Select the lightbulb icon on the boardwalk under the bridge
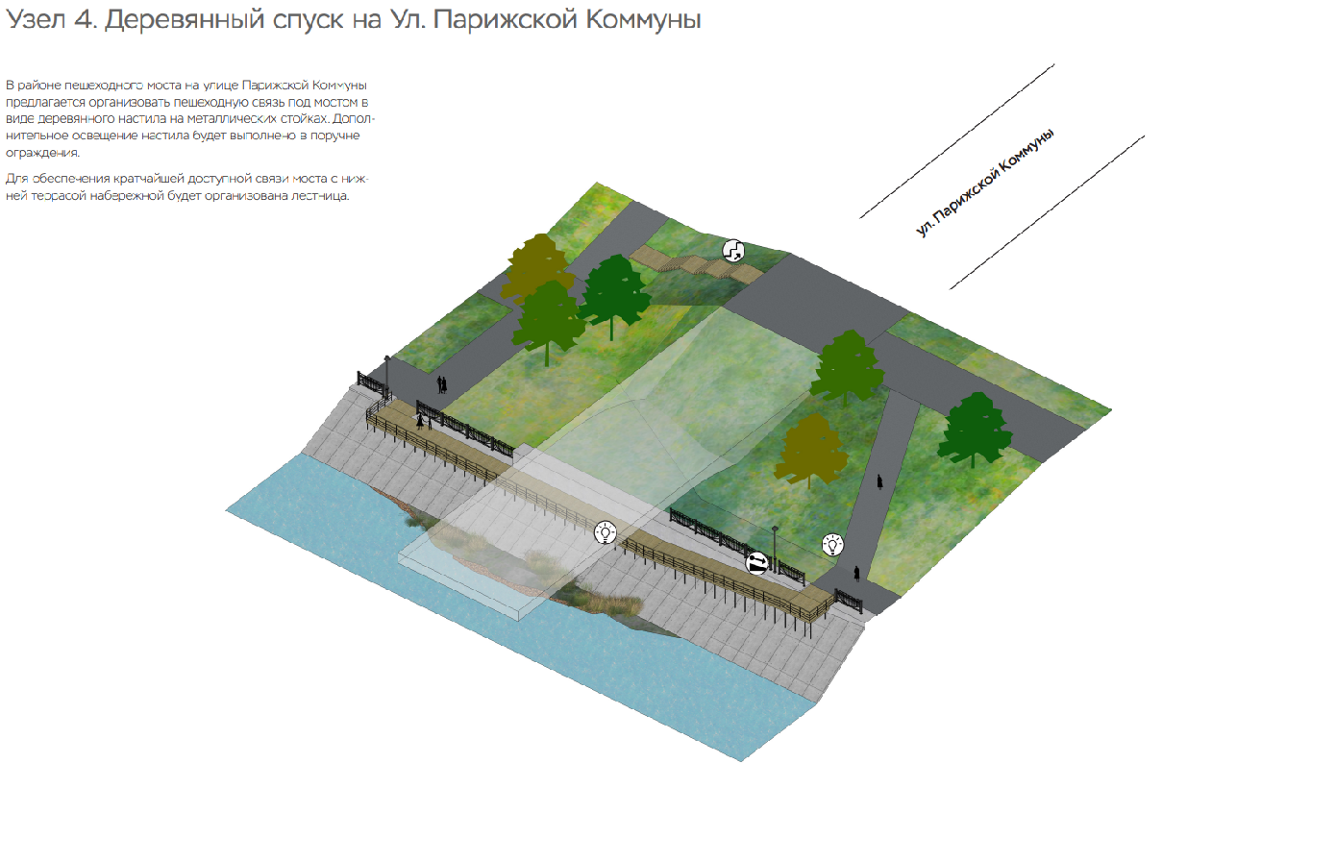Screen dimensions: 1336x862 pos(605,532)
